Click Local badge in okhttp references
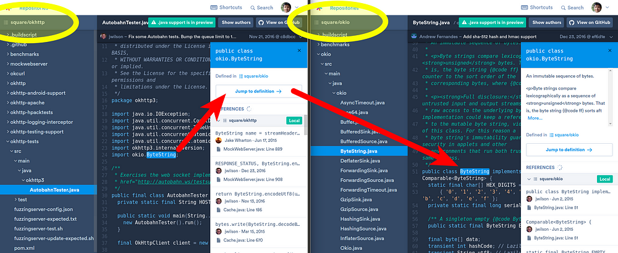 click(294, 120)
